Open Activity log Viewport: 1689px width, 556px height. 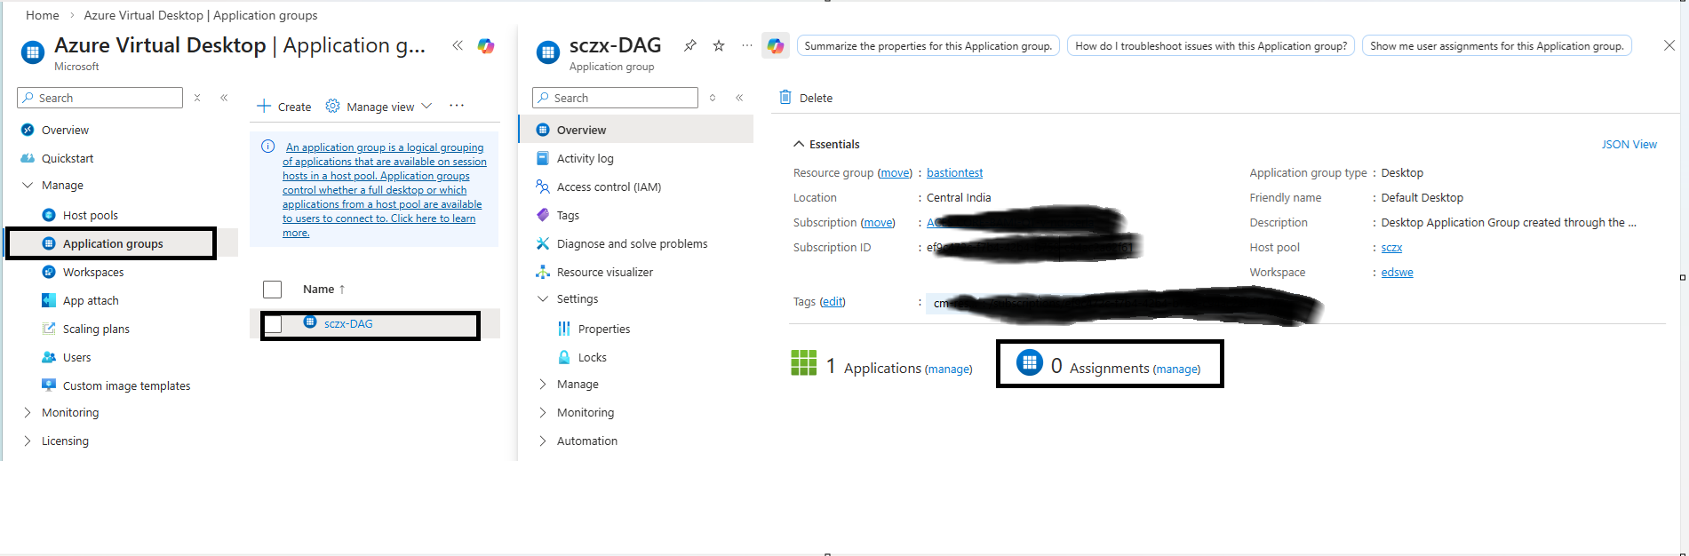(585, 158)
